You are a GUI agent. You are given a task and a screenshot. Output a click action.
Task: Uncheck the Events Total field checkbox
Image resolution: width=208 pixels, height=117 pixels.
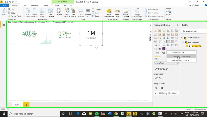point(187,46)
